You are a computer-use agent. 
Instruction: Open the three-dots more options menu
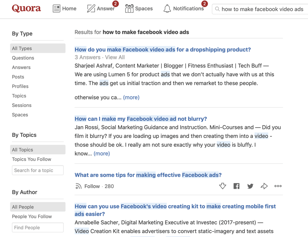point(278,186)
